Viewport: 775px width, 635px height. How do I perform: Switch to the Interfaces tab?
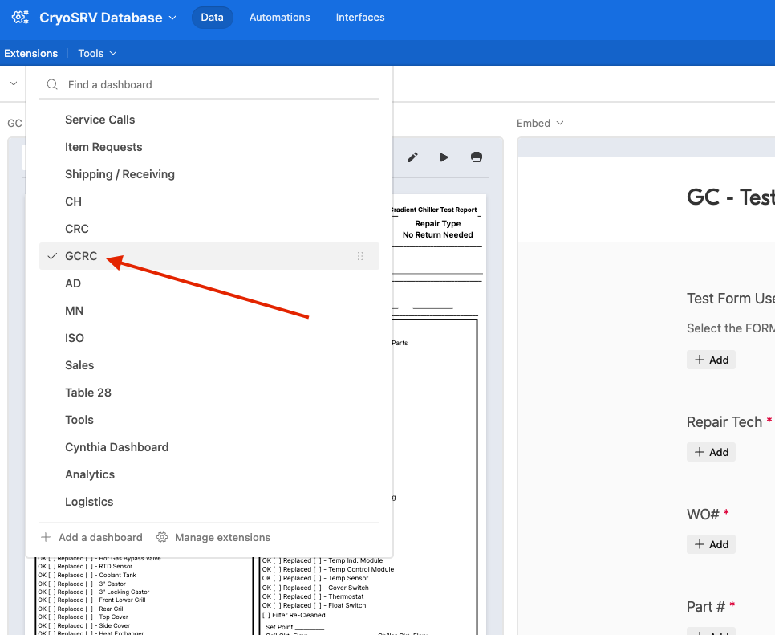click(359, 17)
